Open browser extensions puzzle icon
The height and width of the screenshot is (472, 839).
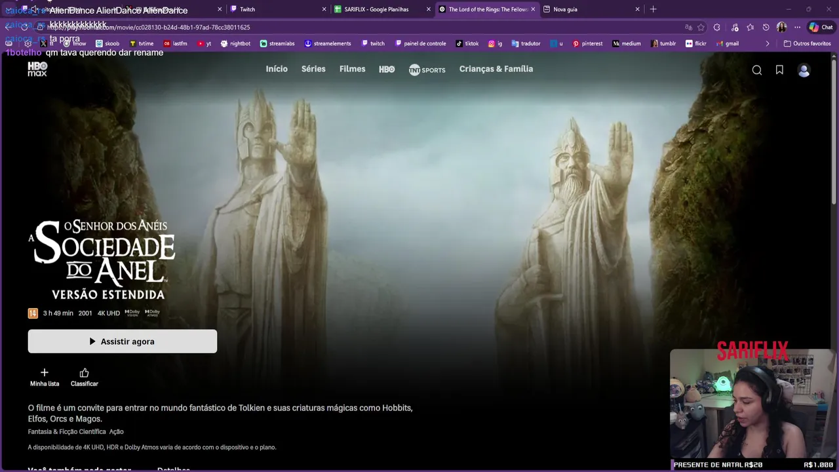click(717, 28)
